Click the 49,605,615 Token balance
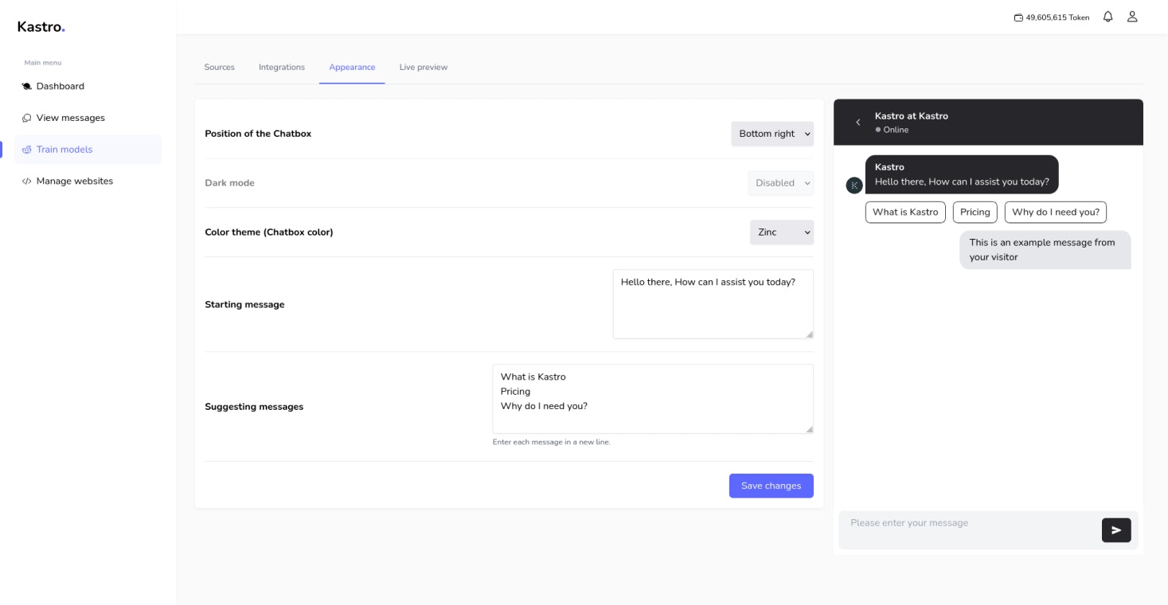The image size is (1168, 605). (1057, 18)
